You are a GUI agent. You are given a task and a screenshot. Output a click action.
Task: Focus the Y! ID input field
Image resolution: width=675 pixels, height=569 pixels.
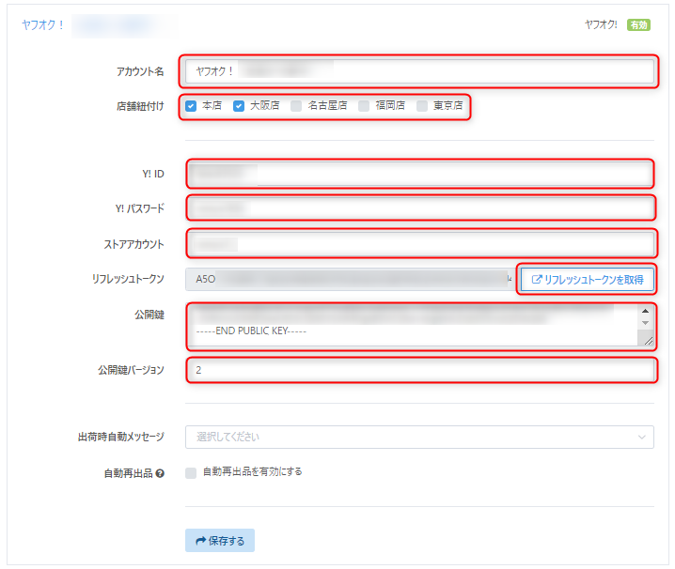[420, 174]
